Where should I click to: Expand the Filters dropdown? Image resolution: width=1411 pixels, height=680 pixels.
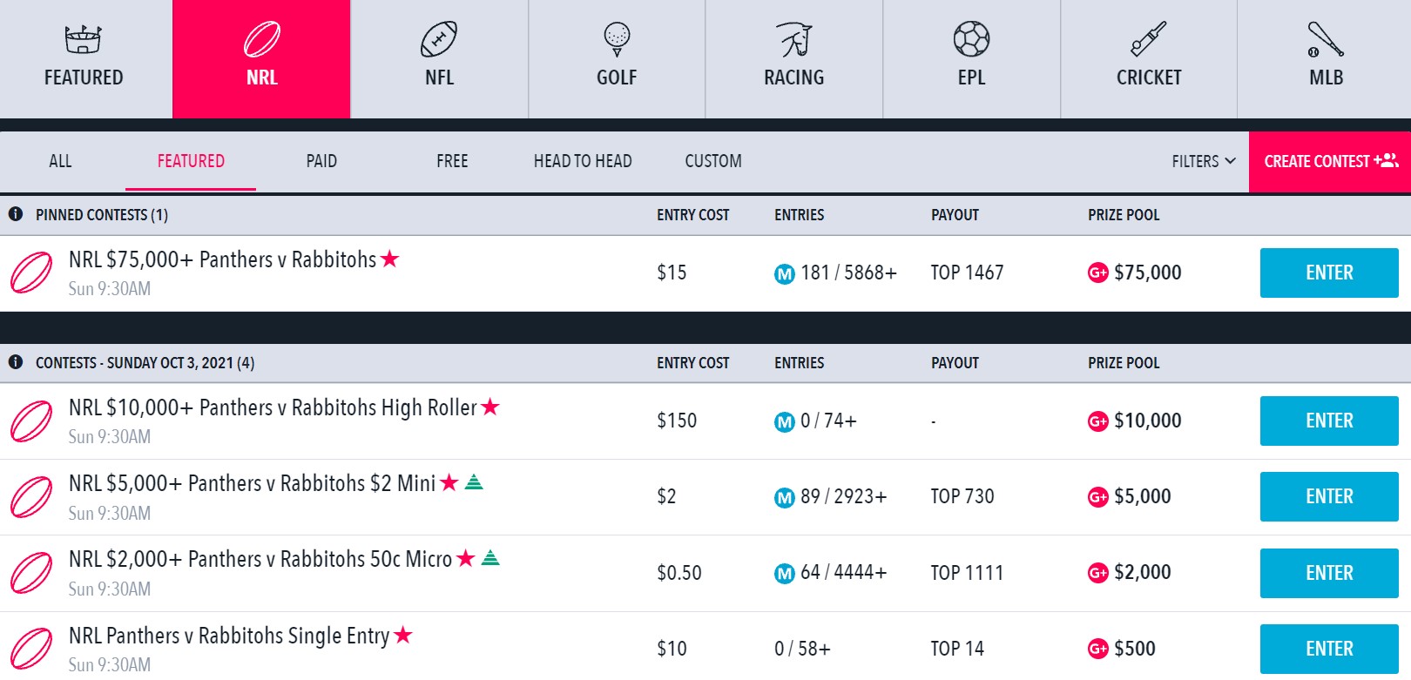1204,161
